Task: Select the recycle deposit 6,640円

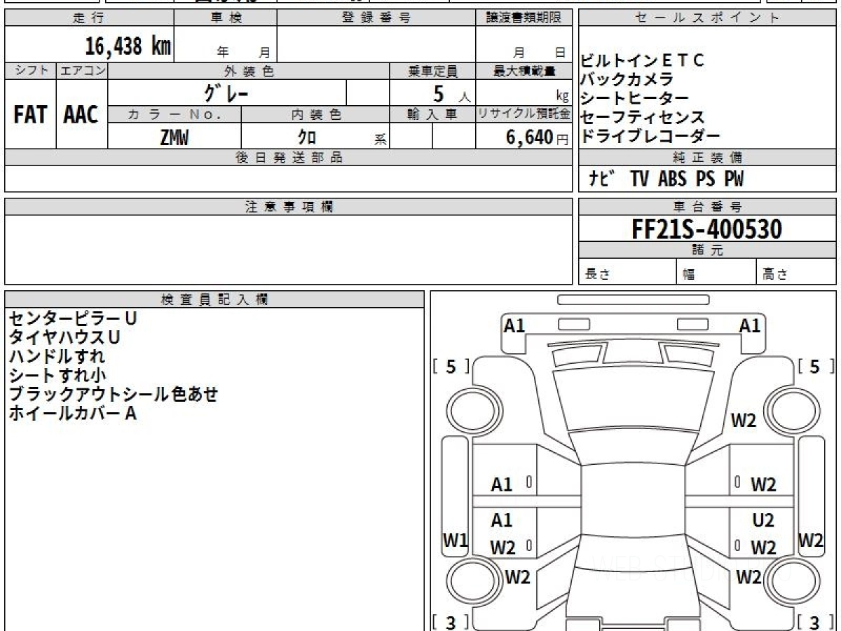Action: click(538, 137)
